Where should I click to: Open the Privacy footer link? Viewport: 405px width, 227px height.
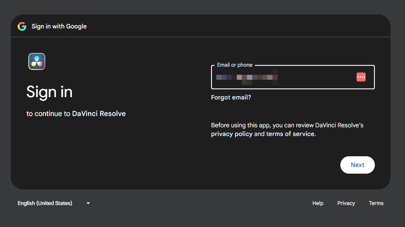coord(346,203)
